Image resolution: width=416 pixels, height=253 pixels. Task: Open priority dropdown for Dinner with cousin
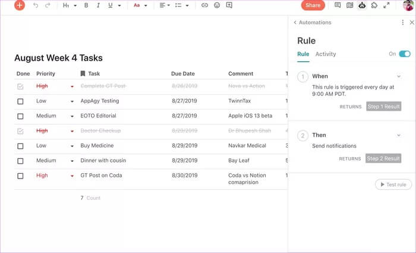pos(72,161)
